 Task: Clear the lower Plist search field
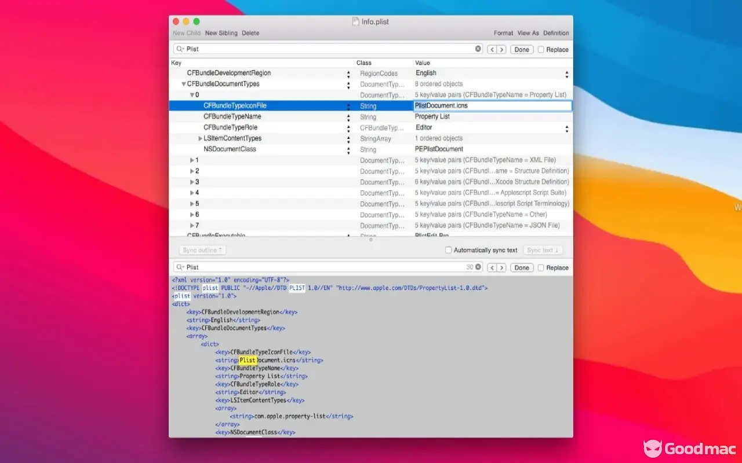478,267
